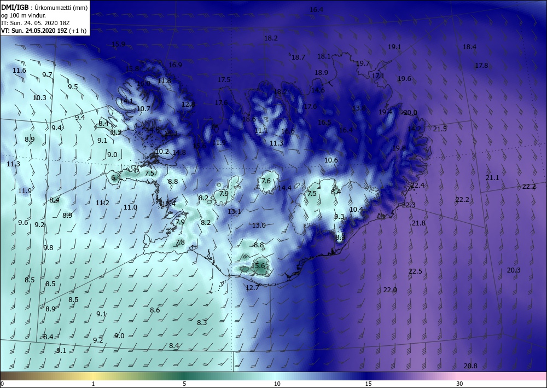Select the map value 15.9
This screenshot has width=547, height=388.
click(x=118, y=44)
